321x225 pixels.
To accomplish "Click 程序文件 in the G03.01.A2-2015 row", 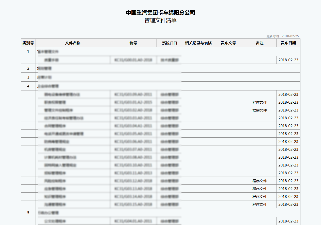I will (x=260, y=102).
